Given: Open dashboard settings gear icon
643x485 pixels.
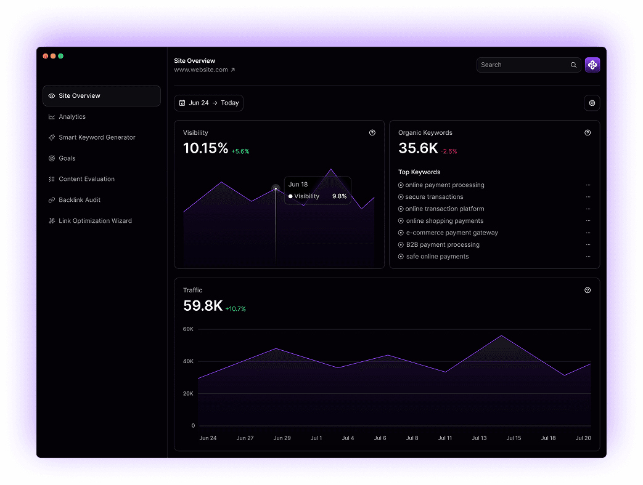Looking at the screenshot, I should [592, 103].
